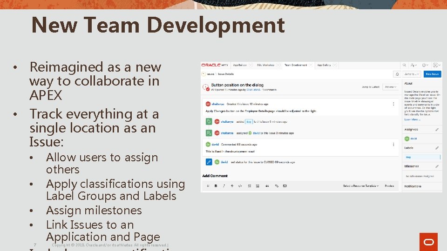
Task: Open the Learn More link in About
Action: pyautogui.click(x=412, y=119)
